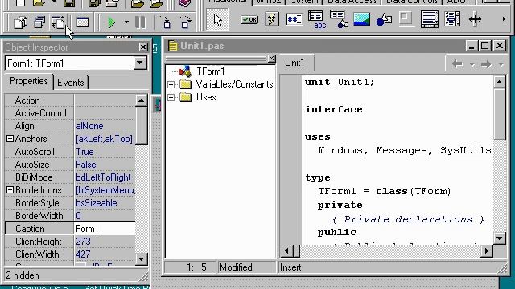Click the Trace Into debug icon

pos(167,22)
